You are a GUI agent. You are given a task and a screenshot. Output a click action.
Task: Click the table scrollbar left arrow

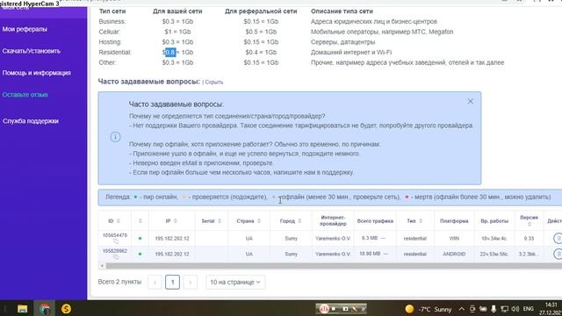(102, 266)
